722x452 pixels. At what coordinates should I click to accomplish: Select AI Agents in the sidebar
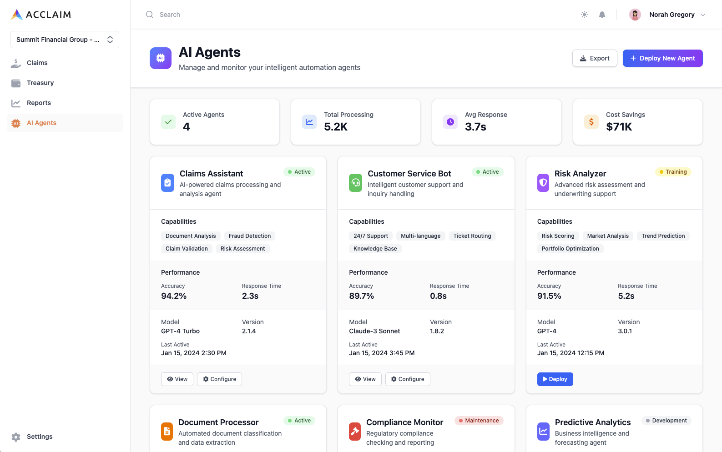65,123
